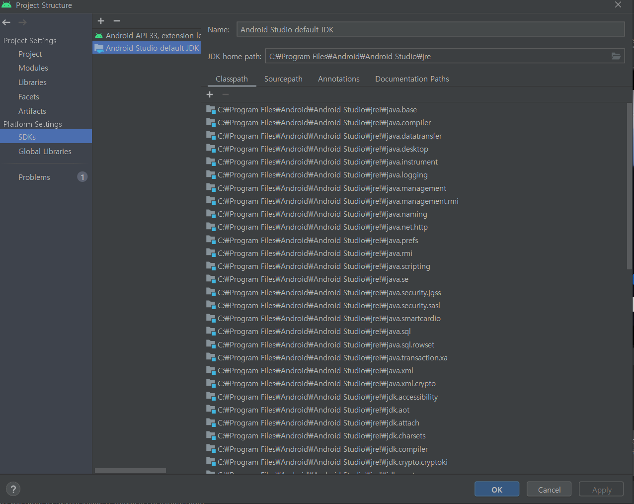The height and width of the screenshot is (504, 634).
Task: Select Android Studio default JDK entry
Action: coord(147,48)
